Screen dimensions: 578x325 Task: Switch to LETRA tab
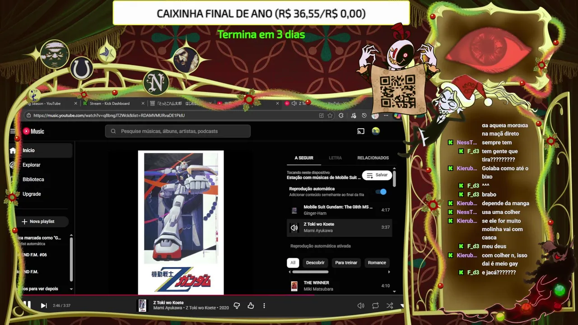click(335, 158)
